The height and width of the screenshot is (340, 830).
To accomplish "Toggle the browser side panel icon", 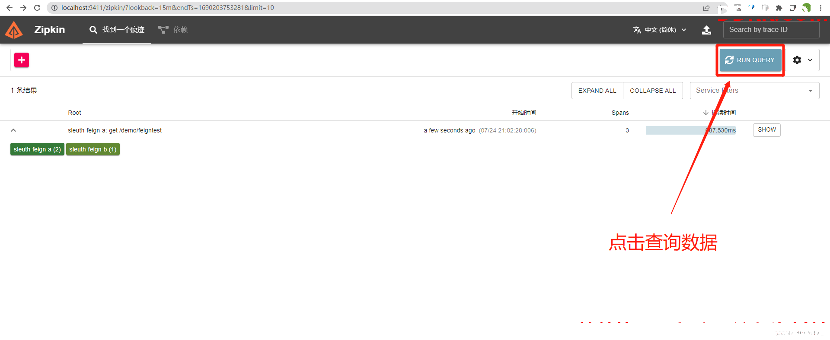I will click(x=792, y=8).
